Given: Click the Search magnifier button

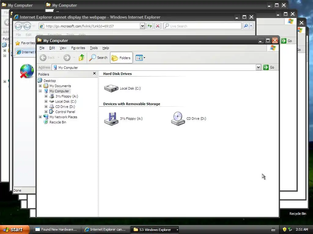Looking at the screenshot, I should point(98,58).
